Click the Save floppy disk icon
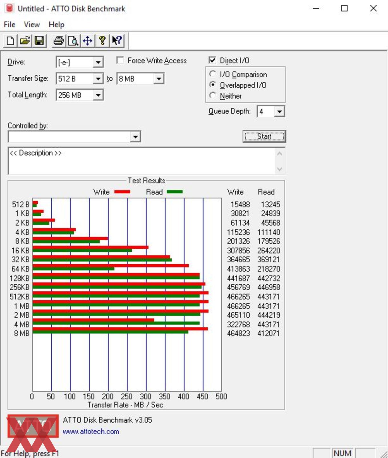 pyautogui.click(x=39, y=40)
